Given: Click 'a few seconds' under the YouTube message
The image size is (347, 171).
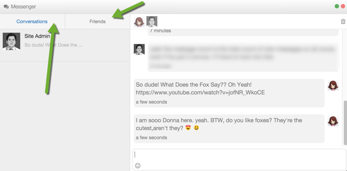Looking at the screenshot, I should (x=151, y=102).
